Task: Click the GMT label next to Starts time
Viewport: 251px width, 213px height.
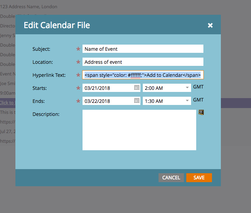Action: pos(198,87)
